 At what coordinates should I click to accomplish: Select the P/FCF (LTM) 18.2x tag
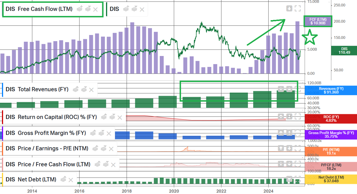point(331,167)
